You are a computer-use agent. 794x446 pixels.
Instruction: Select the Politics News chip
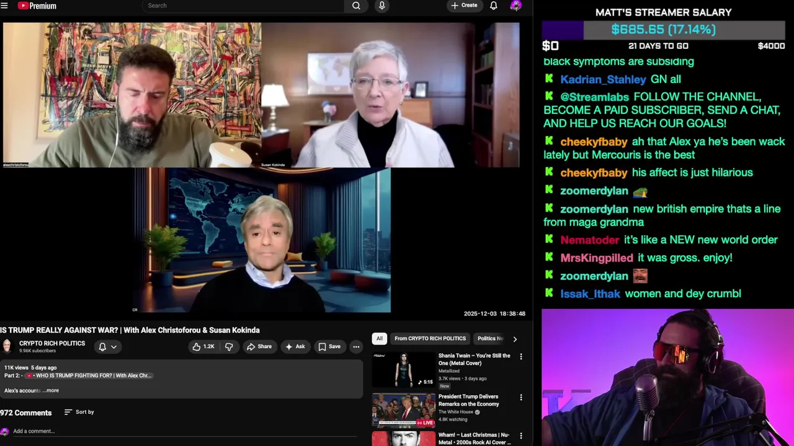pyautogui.click(x=490, y=339)
